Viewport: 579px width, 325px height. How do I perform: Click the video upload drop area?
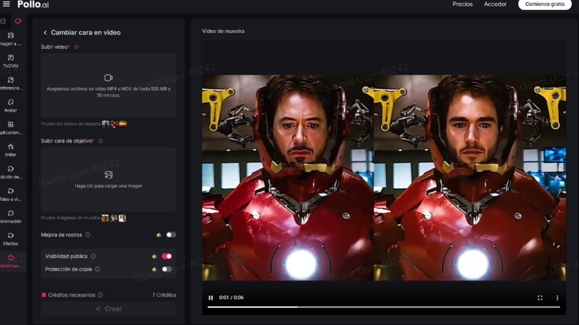(x=108, y=86)
